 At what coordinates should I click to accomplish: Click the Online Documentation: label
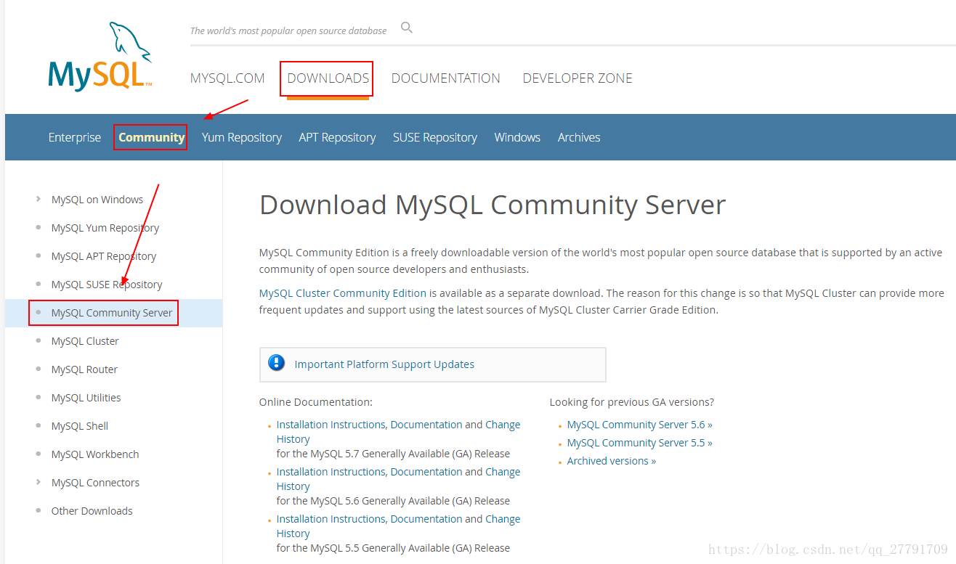[315, 402]
